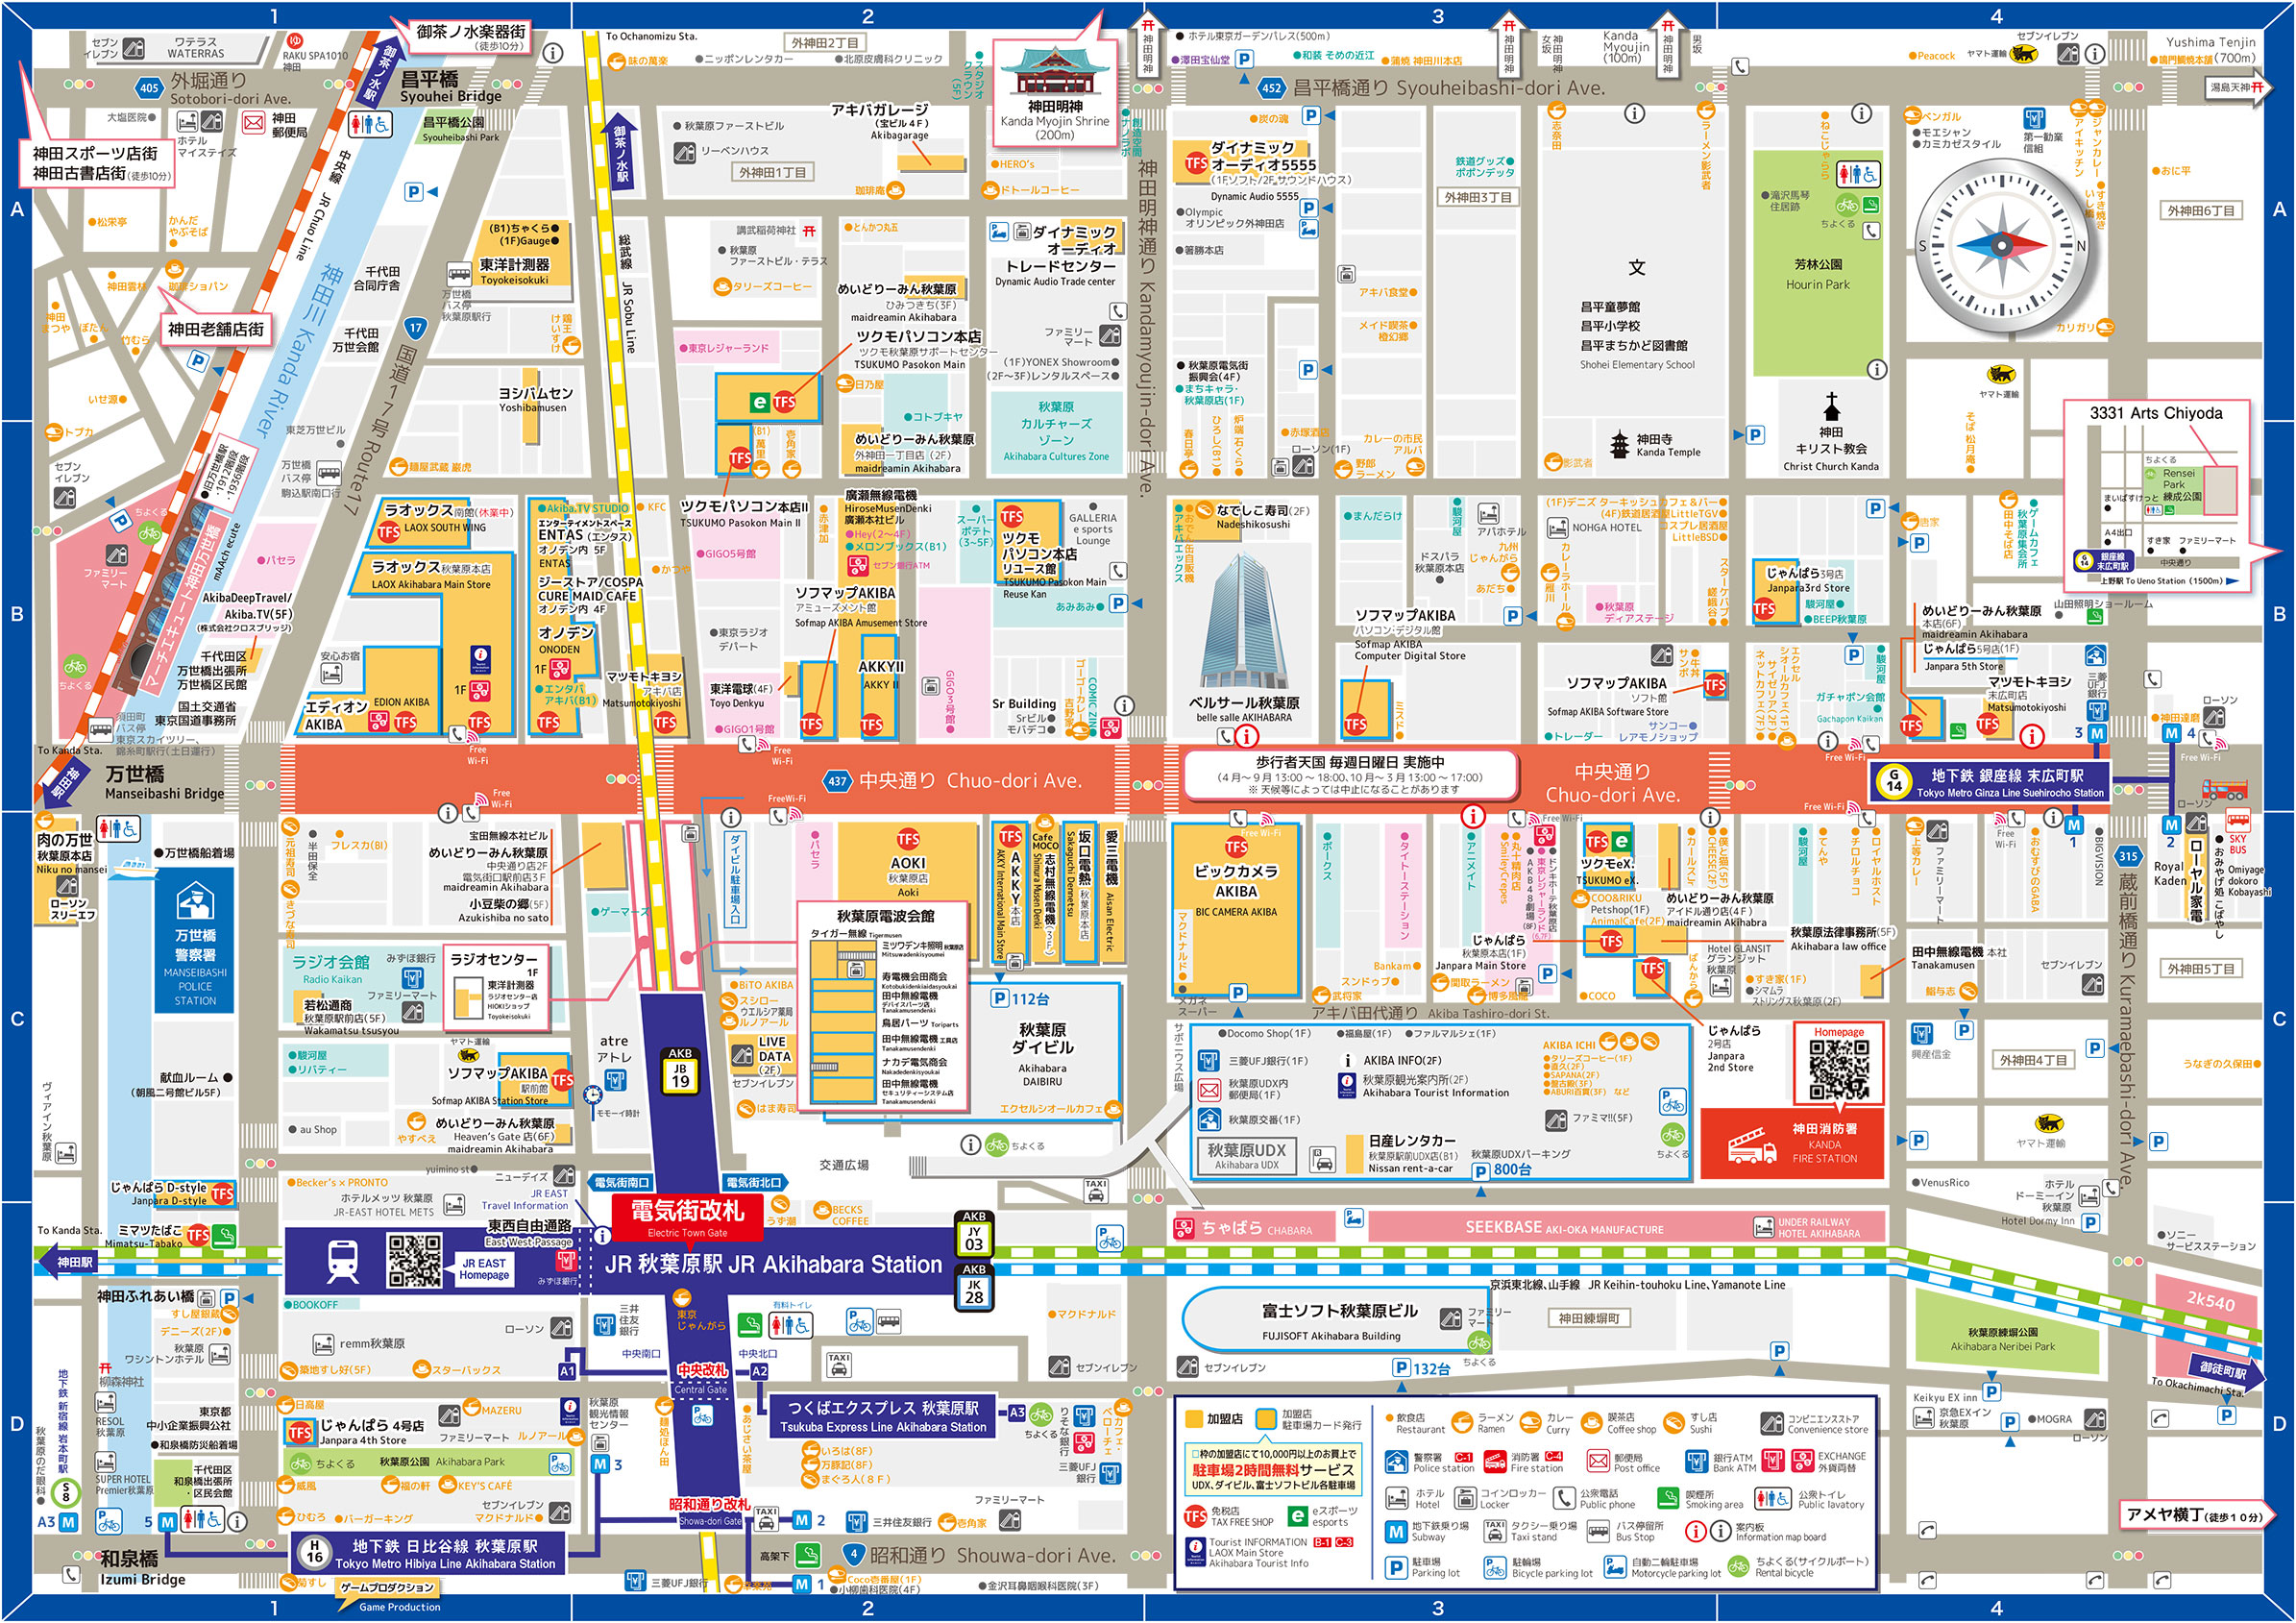This screenshot has height=1623, width=2296.
Task: Click the Taxi stand icon in the legend
Action: [1495, 1530]
